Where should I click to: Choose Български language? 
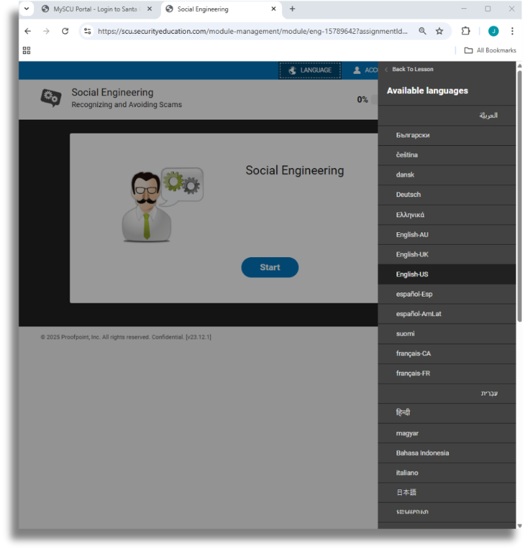[447, 136]
